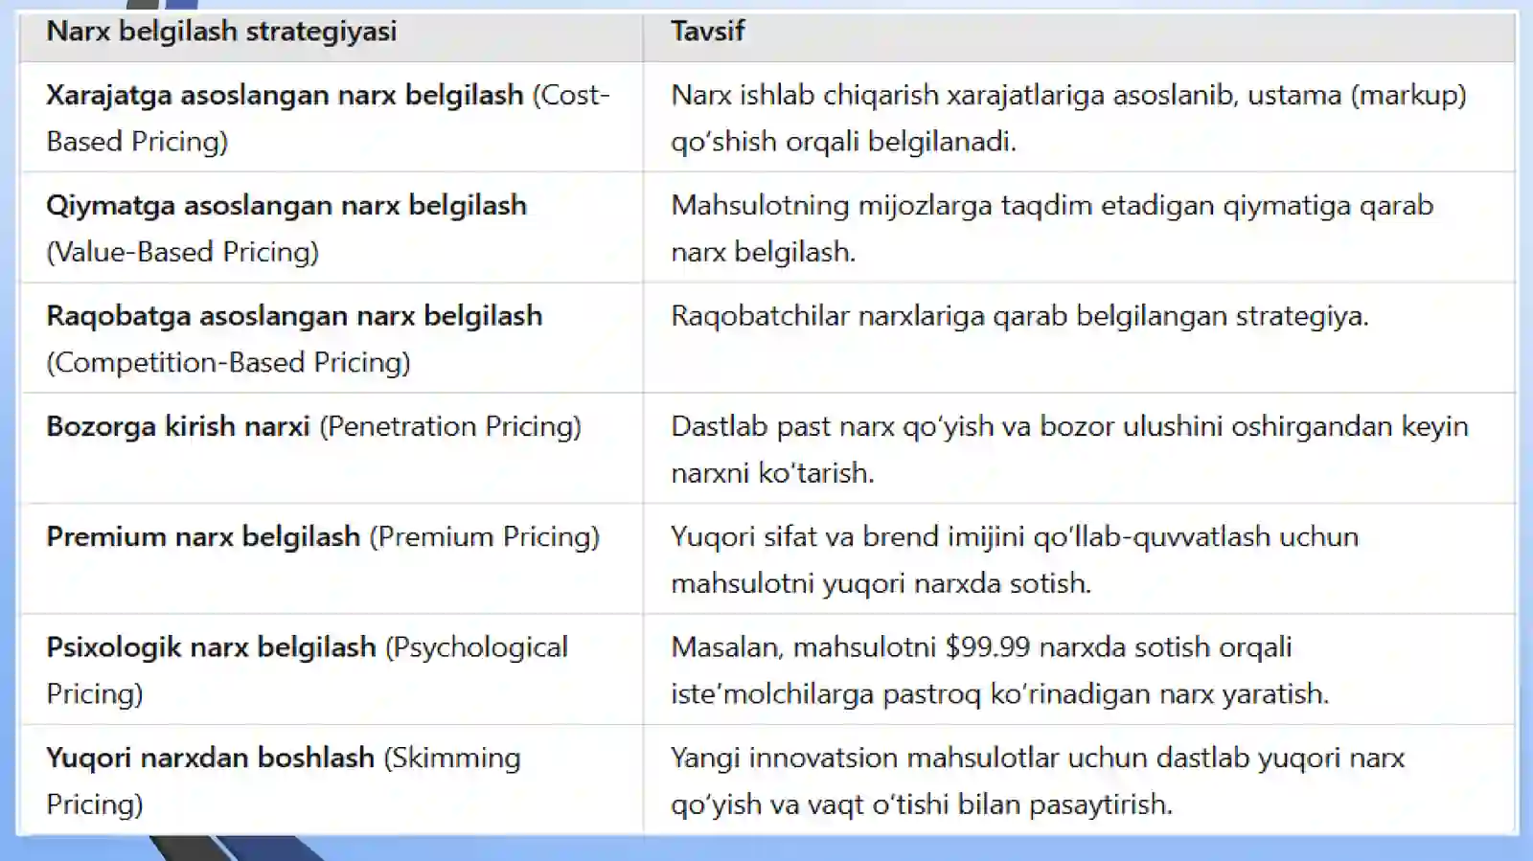Image resolution: width=1533 pixels, height=861 pixels.
Task: Click 'Yuqori narxdan boshlash' strategy cell
Action: pyautogui.click(x=331, y=780)
